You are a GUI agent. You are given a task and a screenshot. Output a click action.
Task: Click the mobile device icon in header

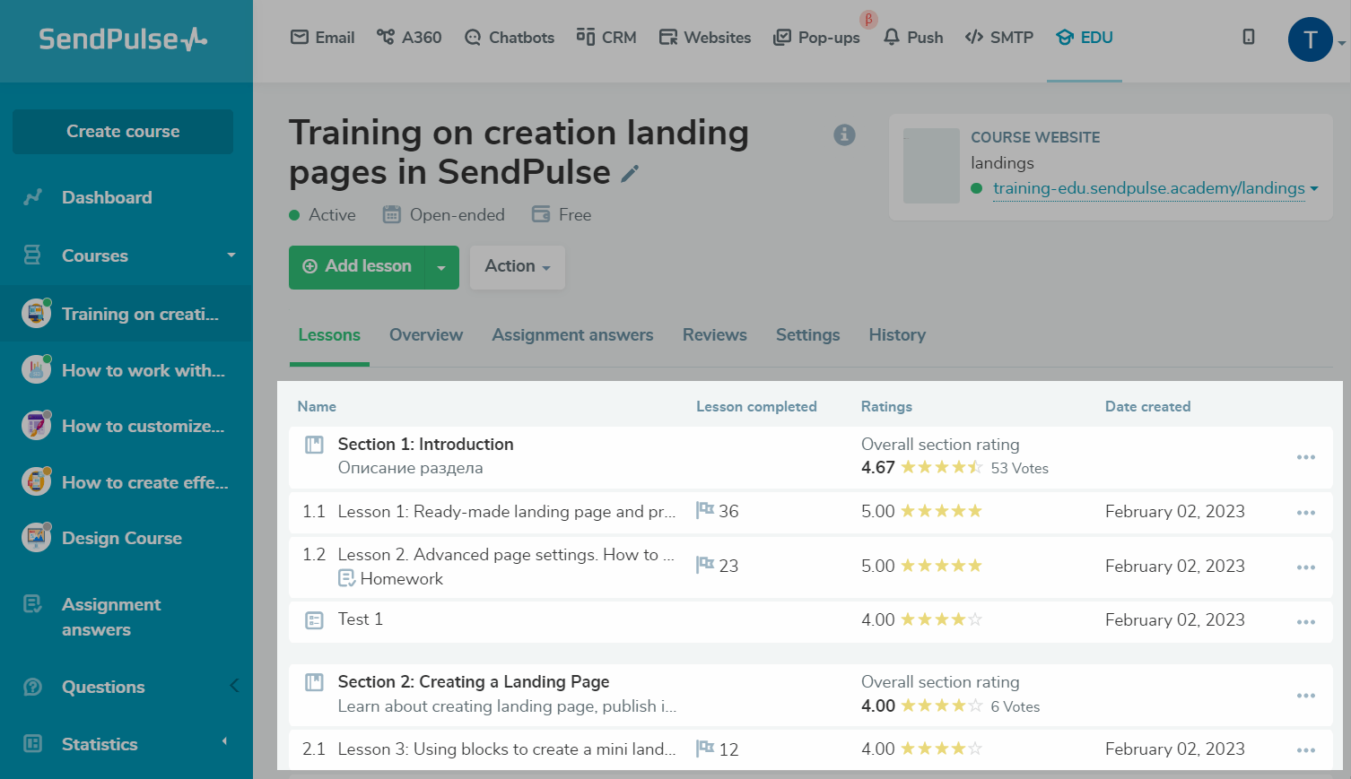(1248, 37)
